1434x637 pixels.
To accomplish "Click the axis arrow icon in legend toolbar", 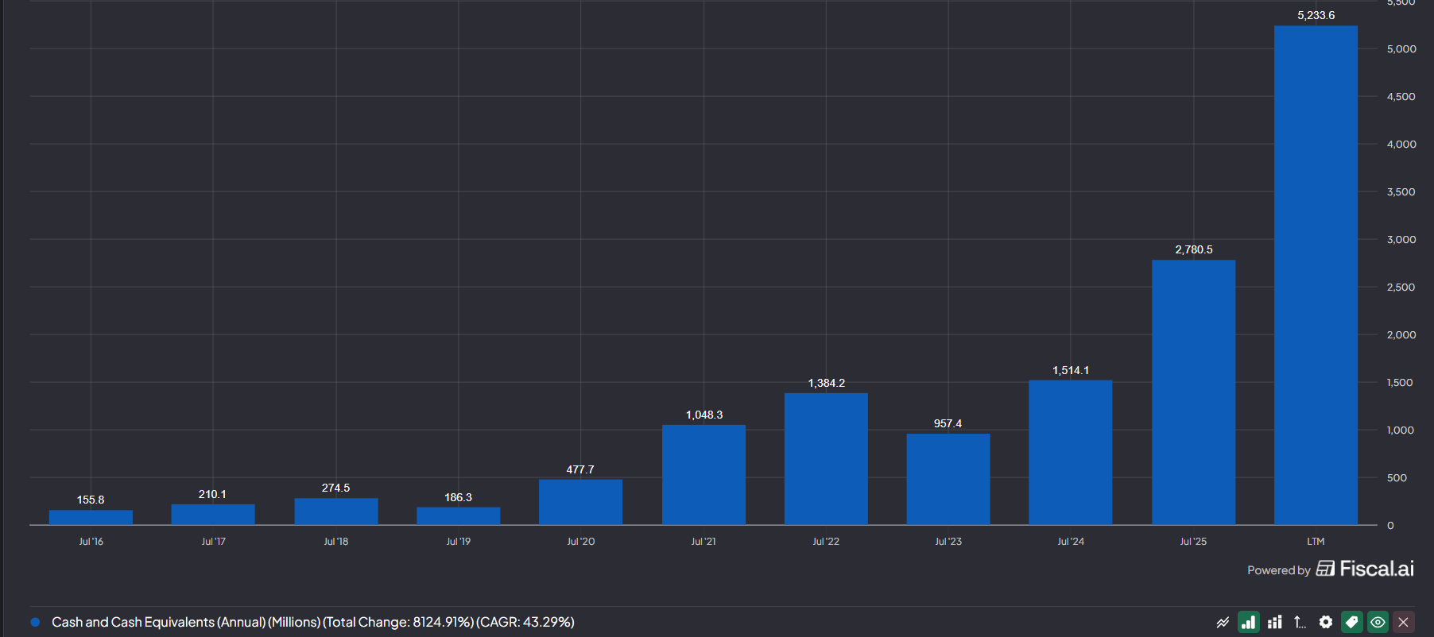I will tap(1300, 622).
